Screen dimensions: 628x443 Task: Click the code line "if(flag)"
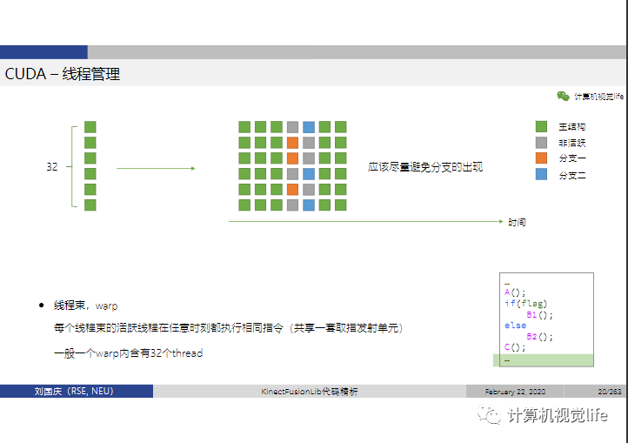pos(525,304)
